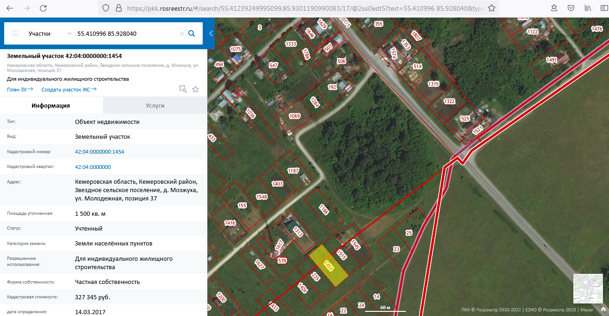Select parcel 1491 on the map
The image size is (609, 316).
pos(551,60)
